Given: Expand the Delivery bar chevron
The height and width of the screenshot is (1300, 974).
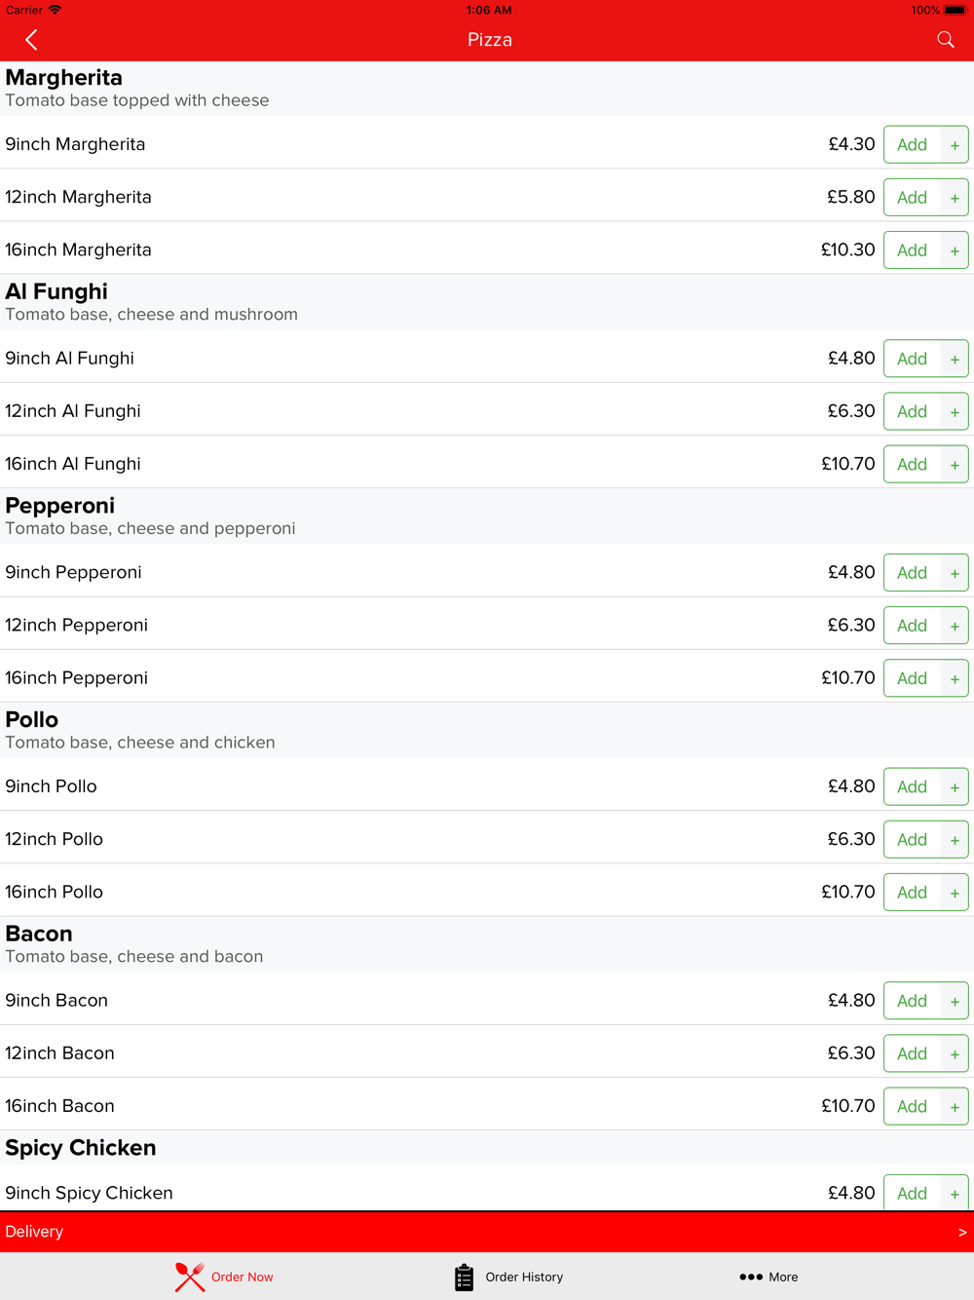Looking at the screenshot, I should [x=961, y=1233].
